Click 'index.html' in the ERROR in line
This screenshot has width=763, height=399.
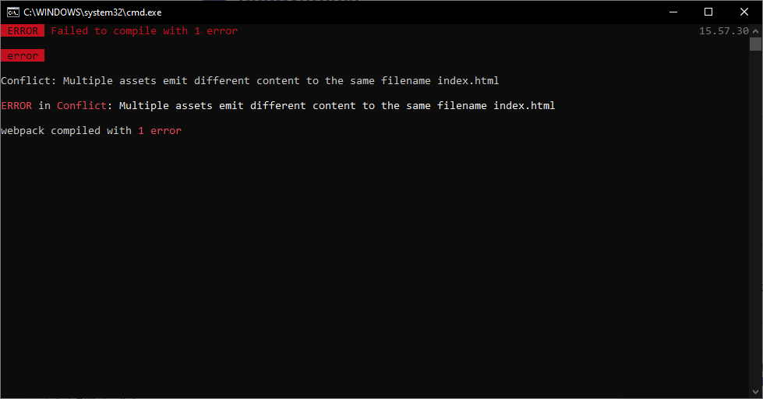pyautogui.click(x=524, y=105)
